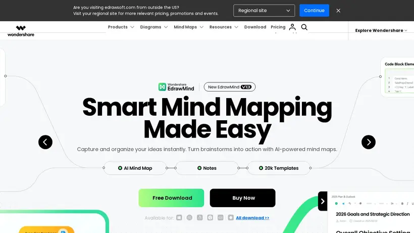Open the Download nav item
Image resolution: width=414 pixels, height=233 pixels.
point(255,27)
